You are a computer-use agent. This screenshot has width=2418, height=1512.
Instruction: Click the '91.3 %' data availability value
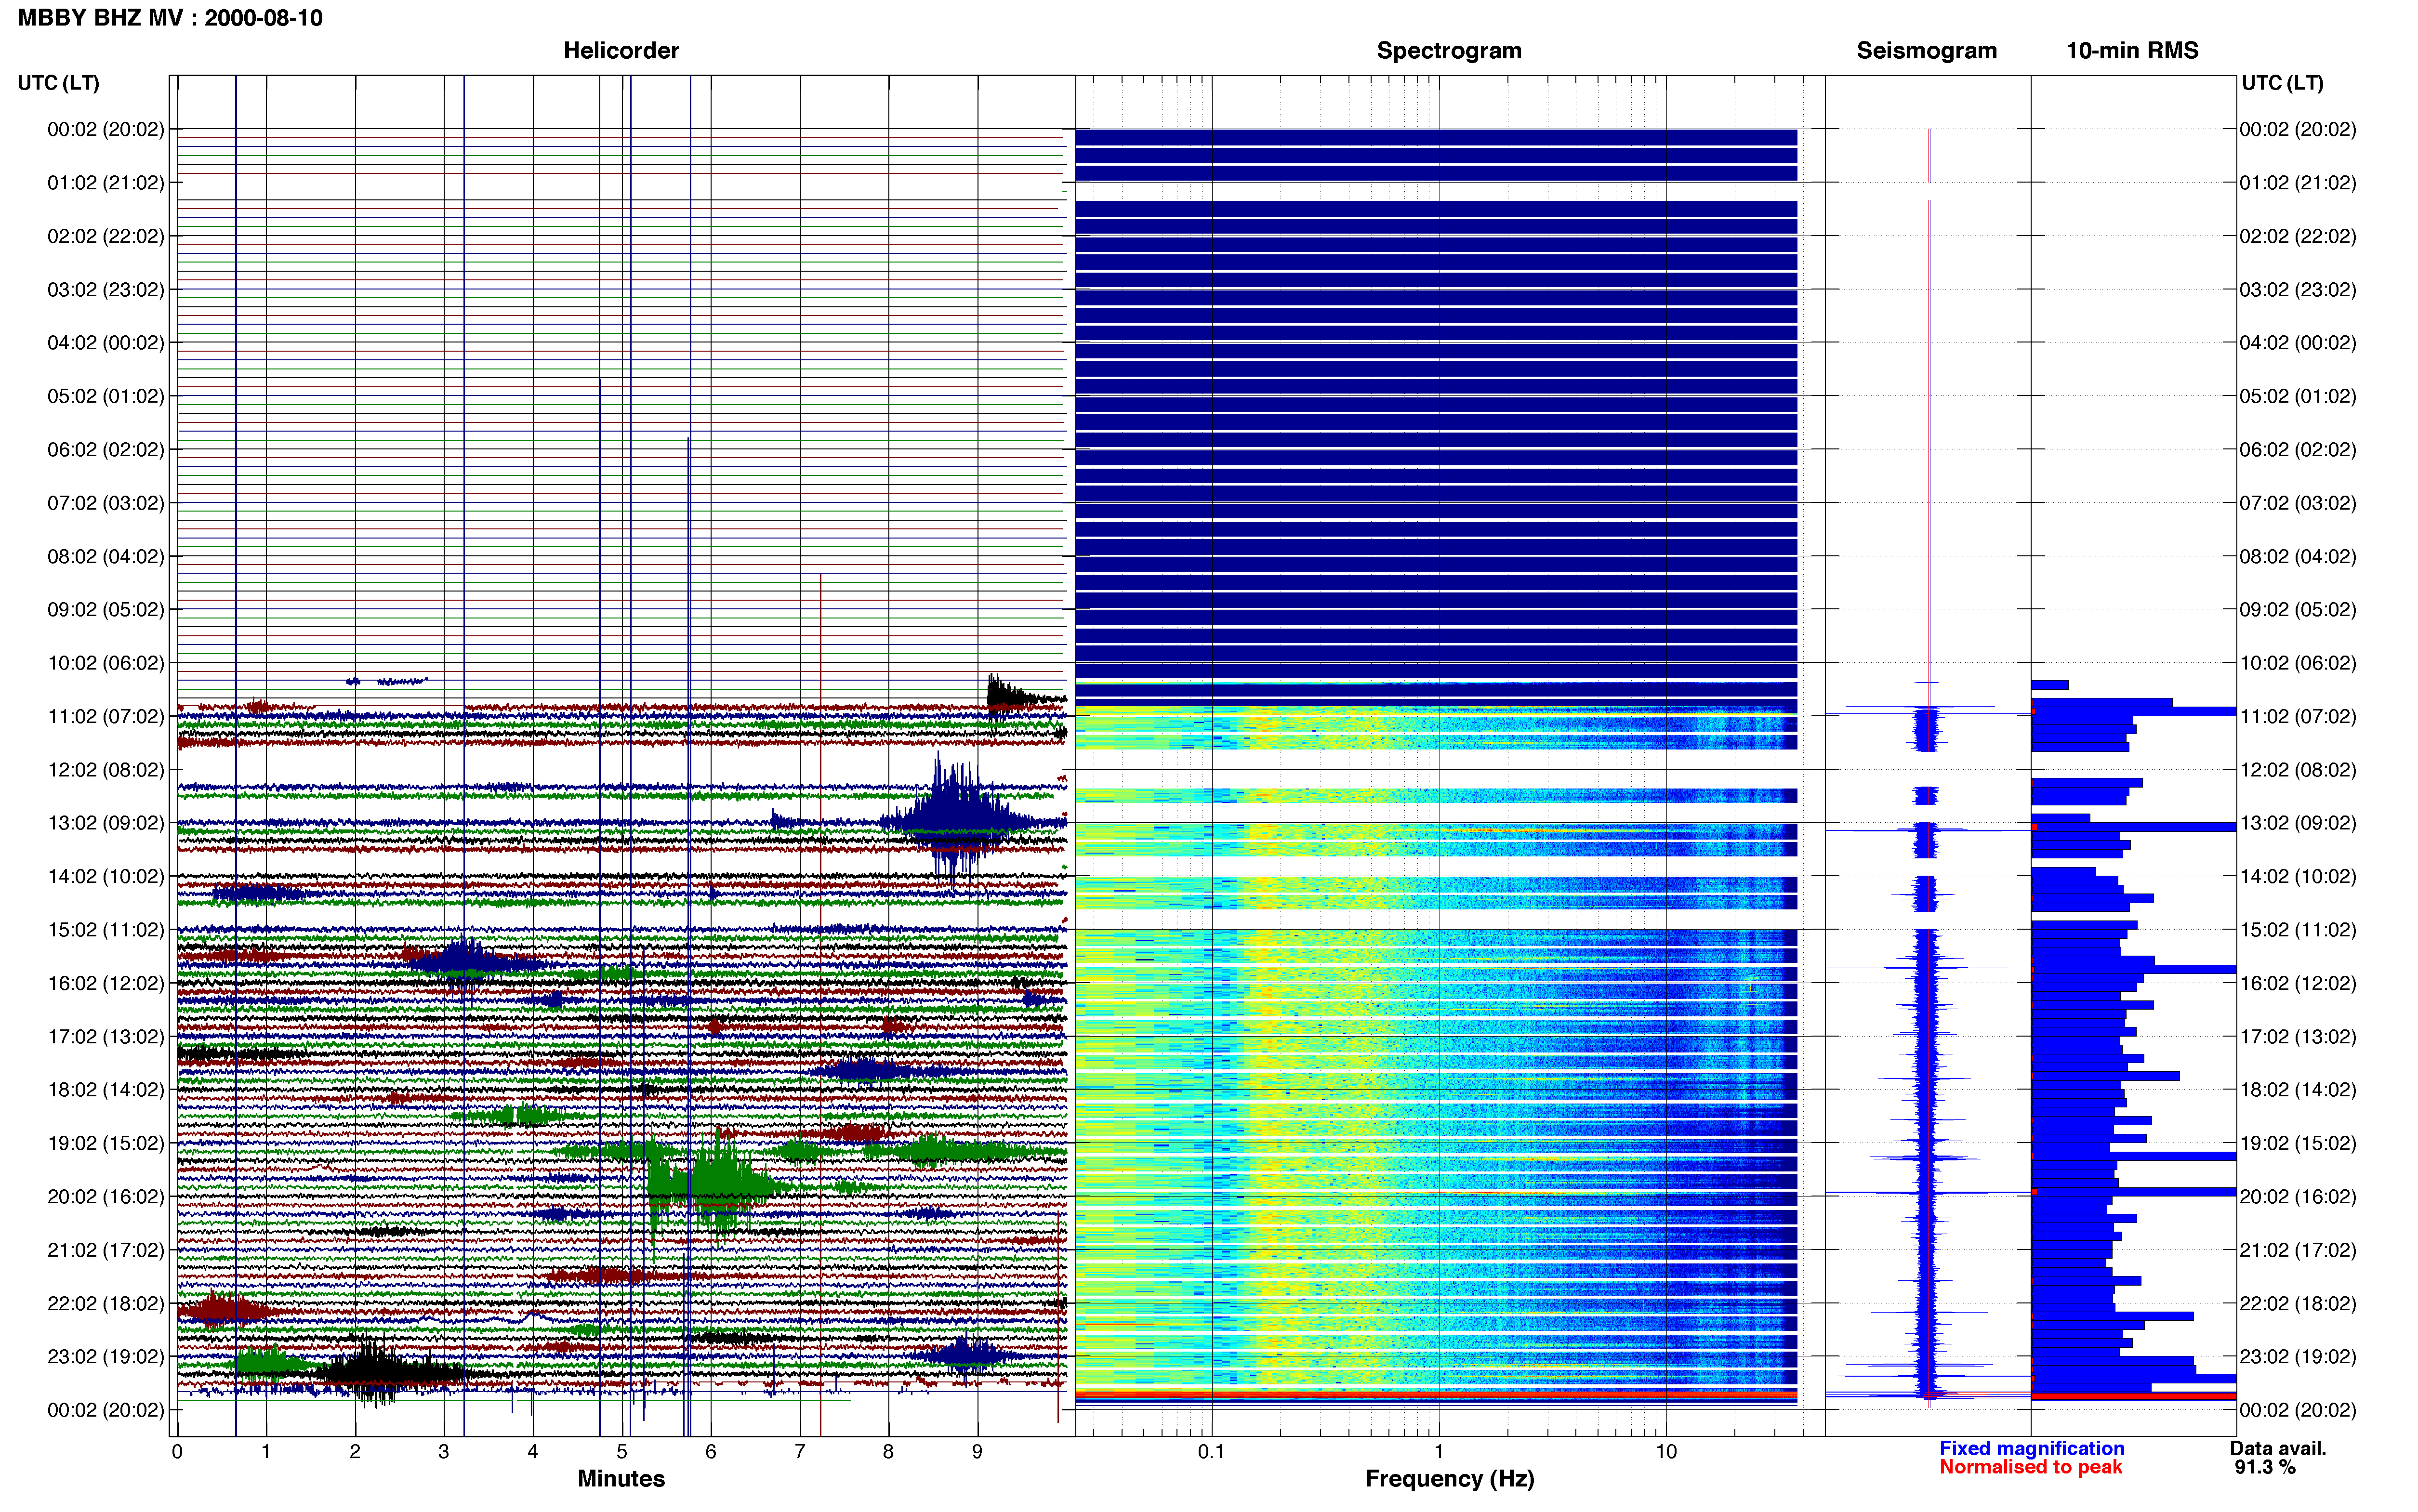(2265, 1467)
